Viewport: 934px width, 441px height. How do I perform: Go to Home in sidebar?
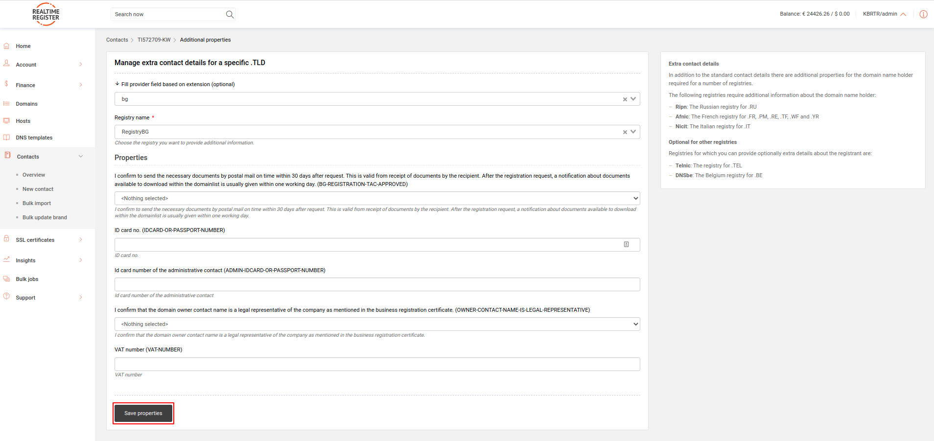point(23,46)
